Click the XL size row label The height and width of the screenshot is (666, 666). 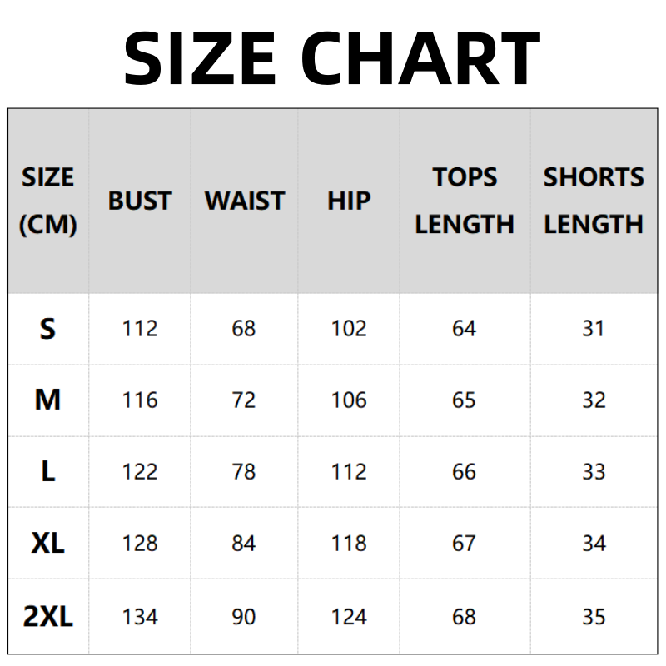tap(47, 544)
